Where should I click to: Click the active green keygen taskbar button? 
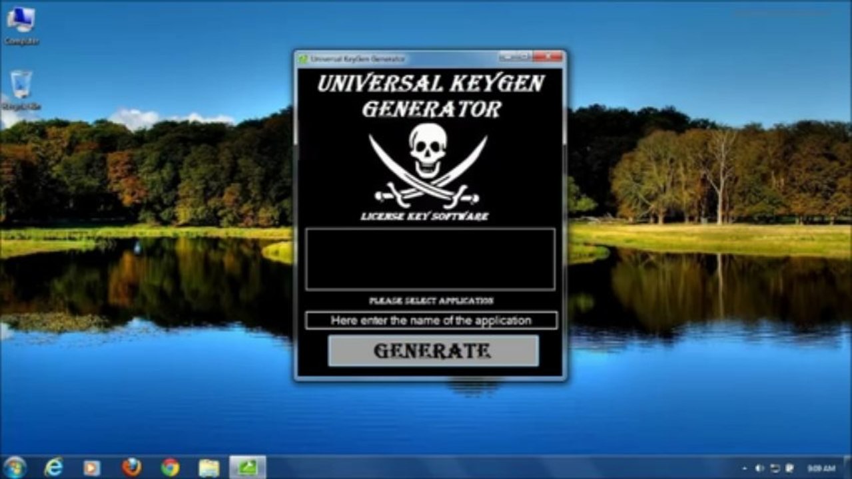pos(248,467)
